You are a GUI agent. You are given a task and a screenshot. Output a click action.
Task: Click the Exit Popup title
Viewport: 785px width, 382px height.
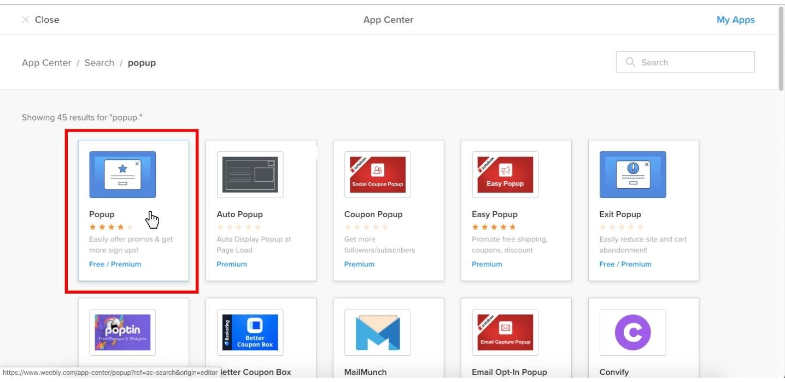coord(620,214)
